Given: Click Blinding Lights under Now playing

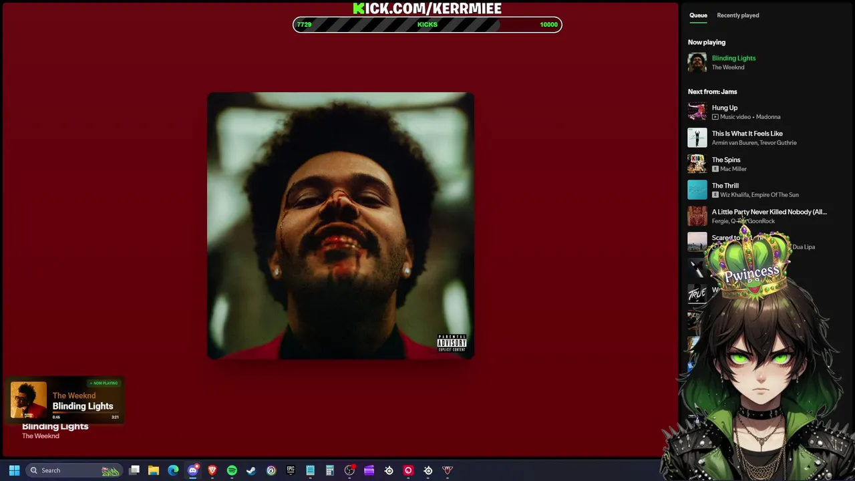Looking at the screenshot, I should point(733,58).
